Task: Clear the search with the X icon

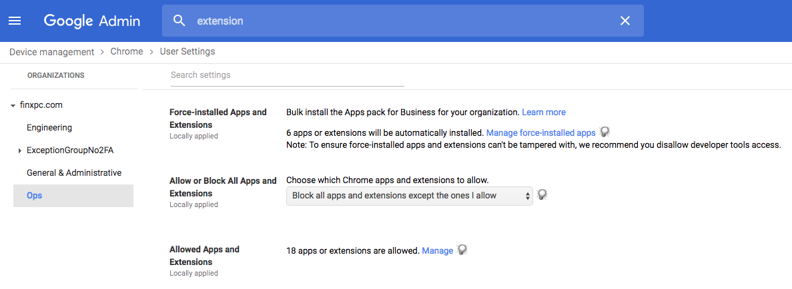Action: coord(625,21)
